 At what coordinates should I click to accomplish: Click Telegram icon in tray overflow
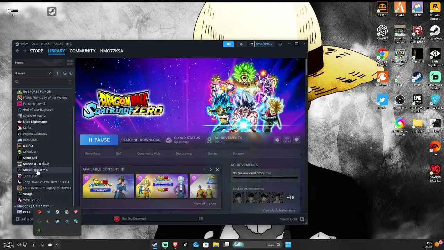click(48, 212)
